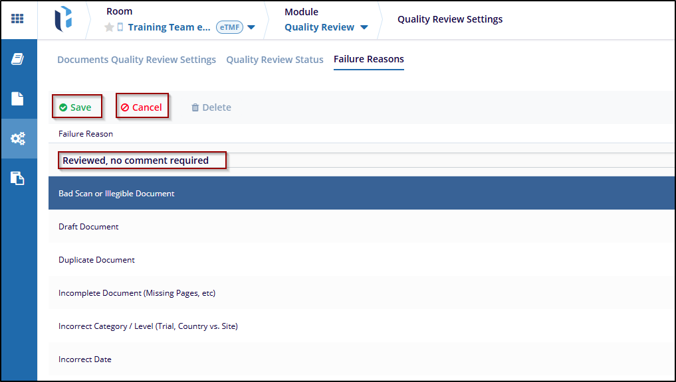Switch to Quality Review Status tab

pyautogui.click(x=275, y=60)
